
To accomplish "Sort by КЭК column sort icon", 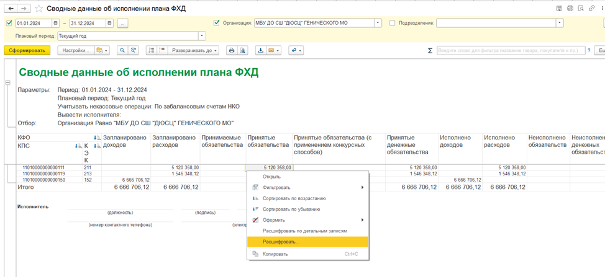I will point(97,146).
